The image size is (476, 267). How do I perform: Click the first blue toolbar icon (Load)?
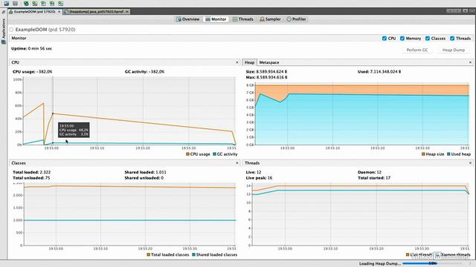click(x=7, y=3)
